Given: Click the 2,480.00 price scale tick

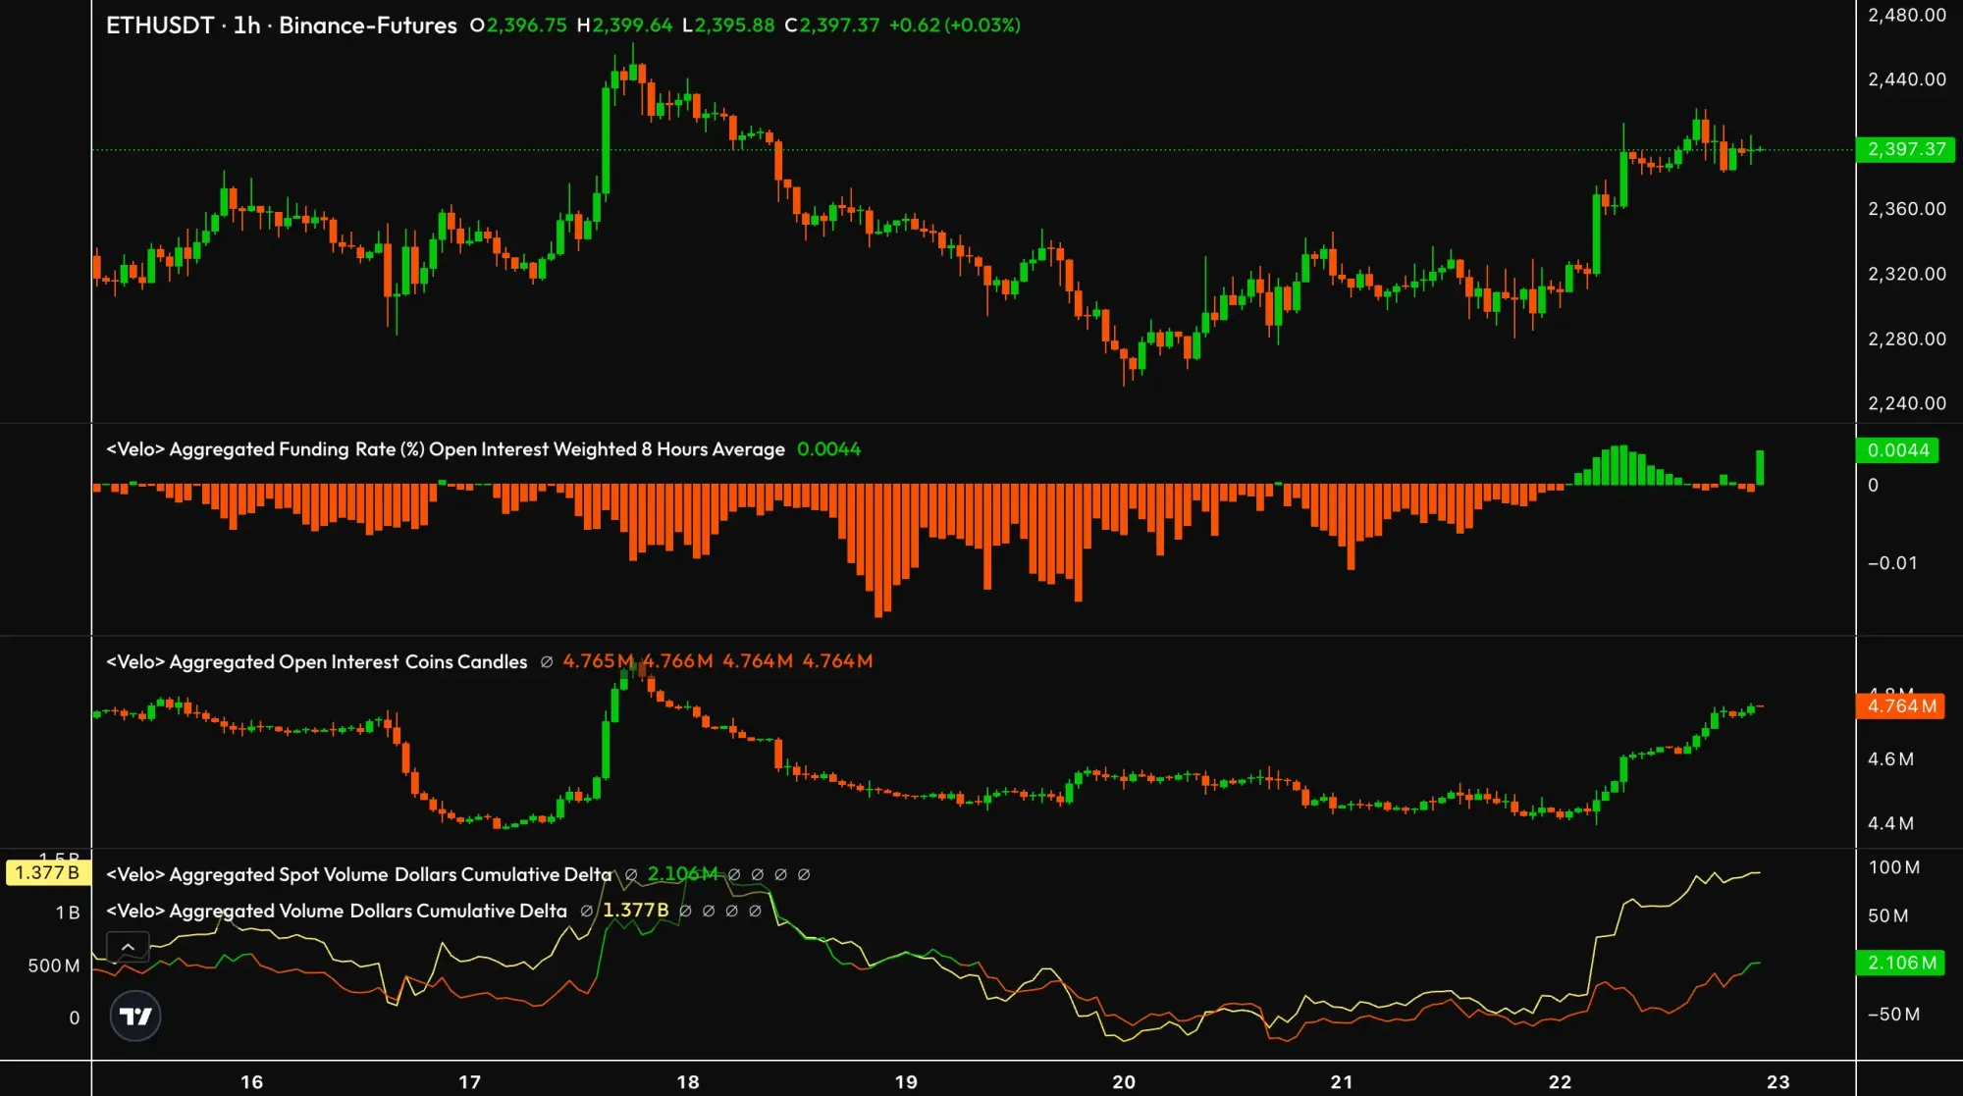Looking at the screenshot, I should [x=1906, y=16].
